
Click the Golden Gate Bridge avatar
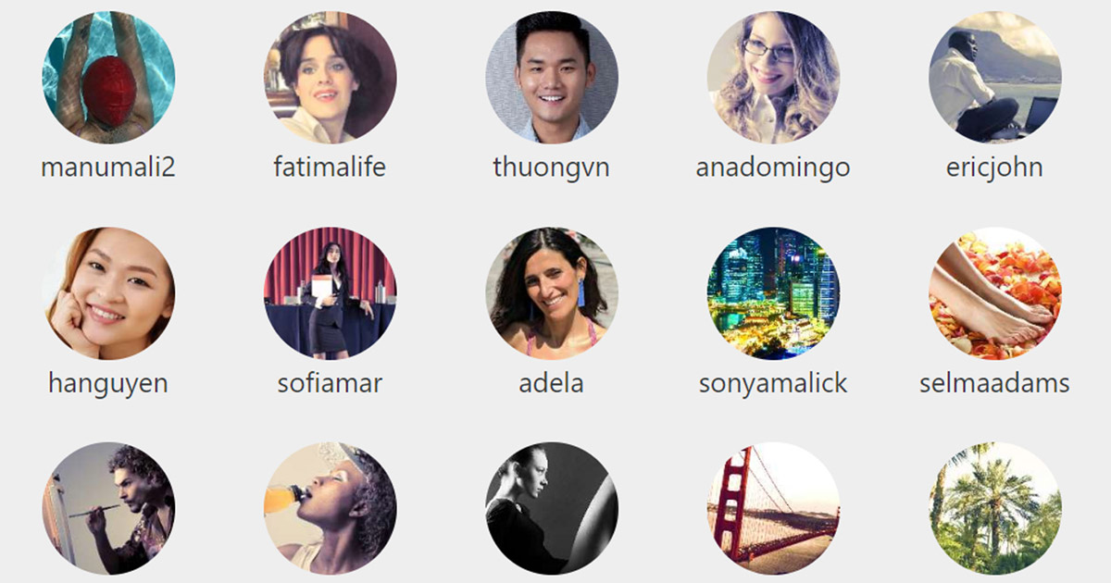coord(774,509)
